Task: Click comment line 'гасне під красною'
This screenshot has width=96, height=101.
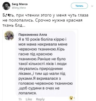Action: coord(35,54)
